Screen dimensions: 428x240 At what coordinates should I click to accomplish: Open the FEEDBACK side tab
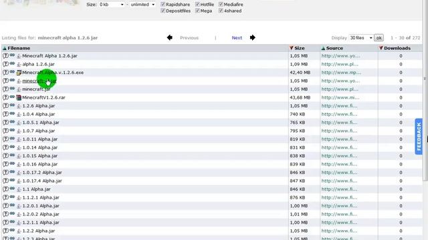(x=419, y=137)
